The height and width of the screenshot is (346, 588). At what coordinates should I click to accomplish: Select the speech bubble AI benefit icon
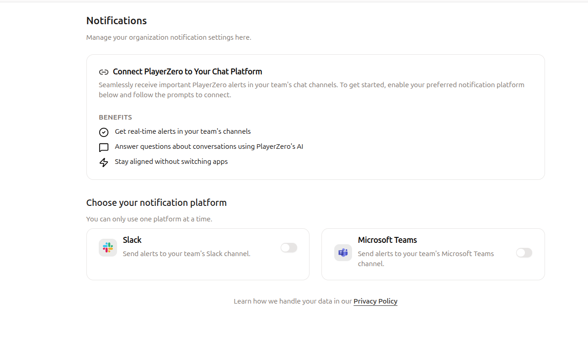tap(103, 147)
